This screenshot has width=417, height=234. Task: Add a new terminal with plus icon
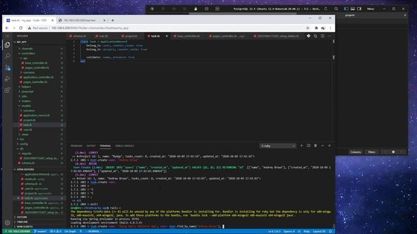pos(301,146)
